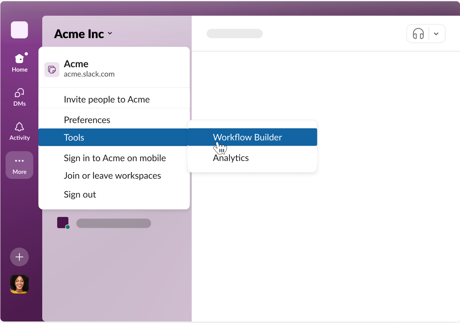Select Invite people to Acme
The image size is (460, 323).
tap(114, 99)
